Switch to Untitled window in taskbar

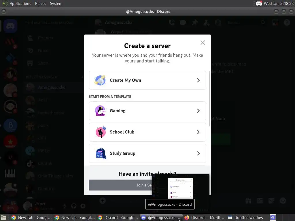point(245,218)
